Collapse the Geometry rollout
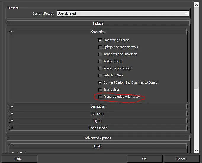This screenshot has height=163, width=202. click(98, 32)
